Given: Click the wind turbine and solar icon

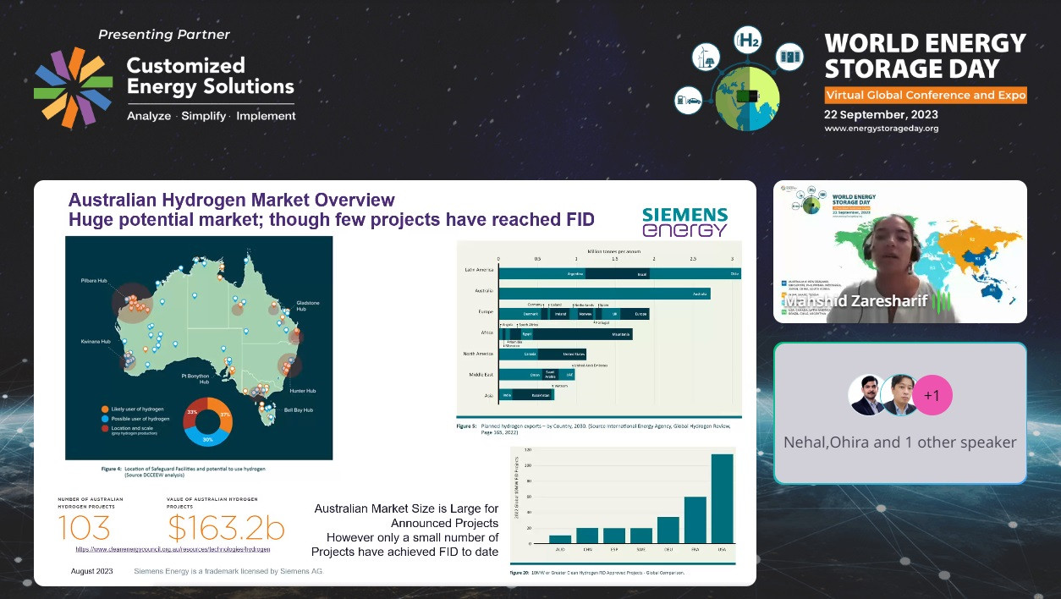Looking at the screenshot, I should click(704, 58).
